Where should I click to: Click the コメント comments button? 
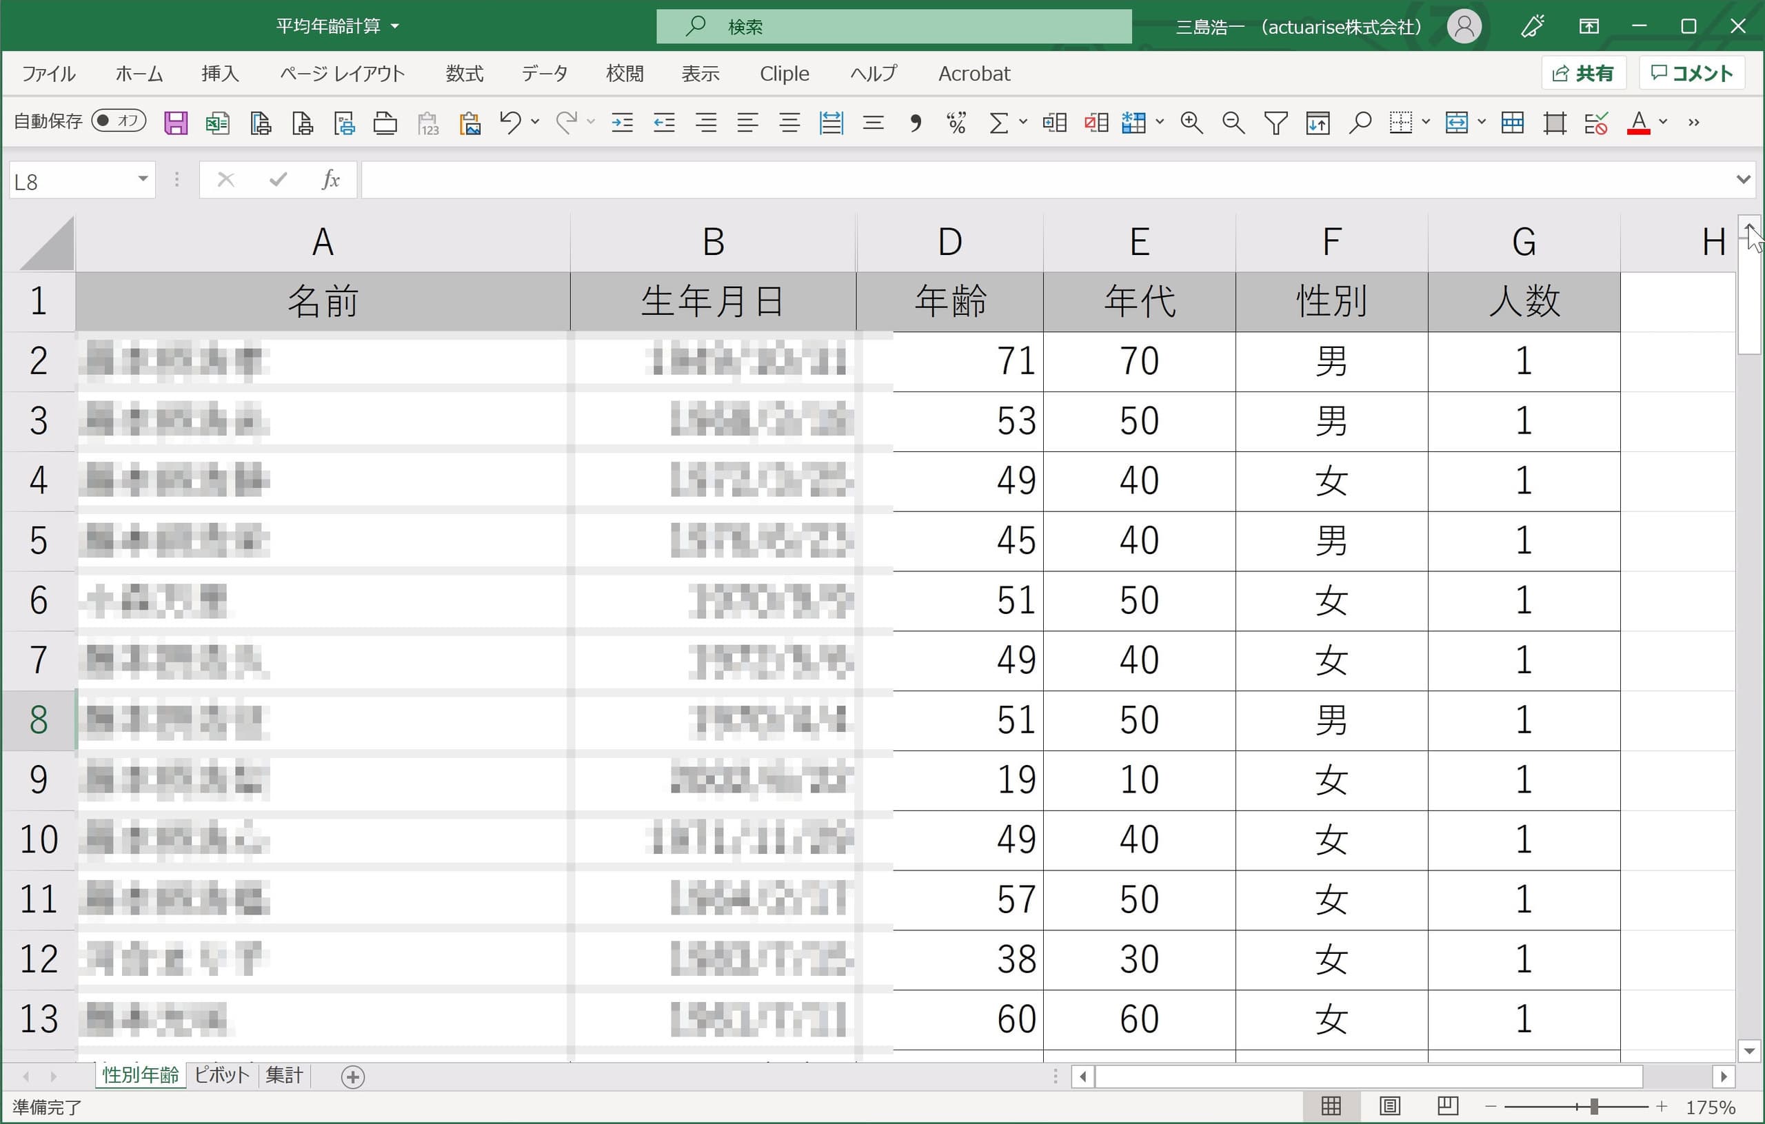tap(1691, 73)
